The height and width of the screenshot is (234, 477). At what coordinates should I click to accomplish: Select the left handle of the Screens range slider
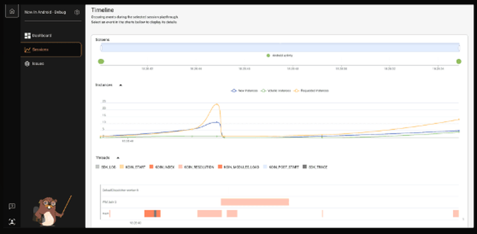click(x=101, y=48)
